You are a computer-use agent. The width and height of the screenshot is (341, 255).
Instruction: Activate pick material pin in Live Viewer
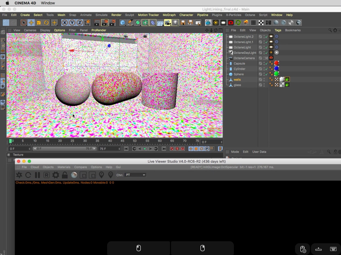point(111,175)
